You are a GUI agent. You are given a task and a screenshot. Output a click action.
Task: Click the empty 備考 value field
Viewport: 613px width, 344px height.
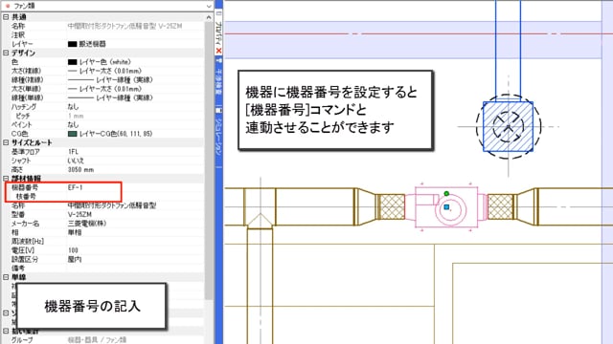(135, 269)
